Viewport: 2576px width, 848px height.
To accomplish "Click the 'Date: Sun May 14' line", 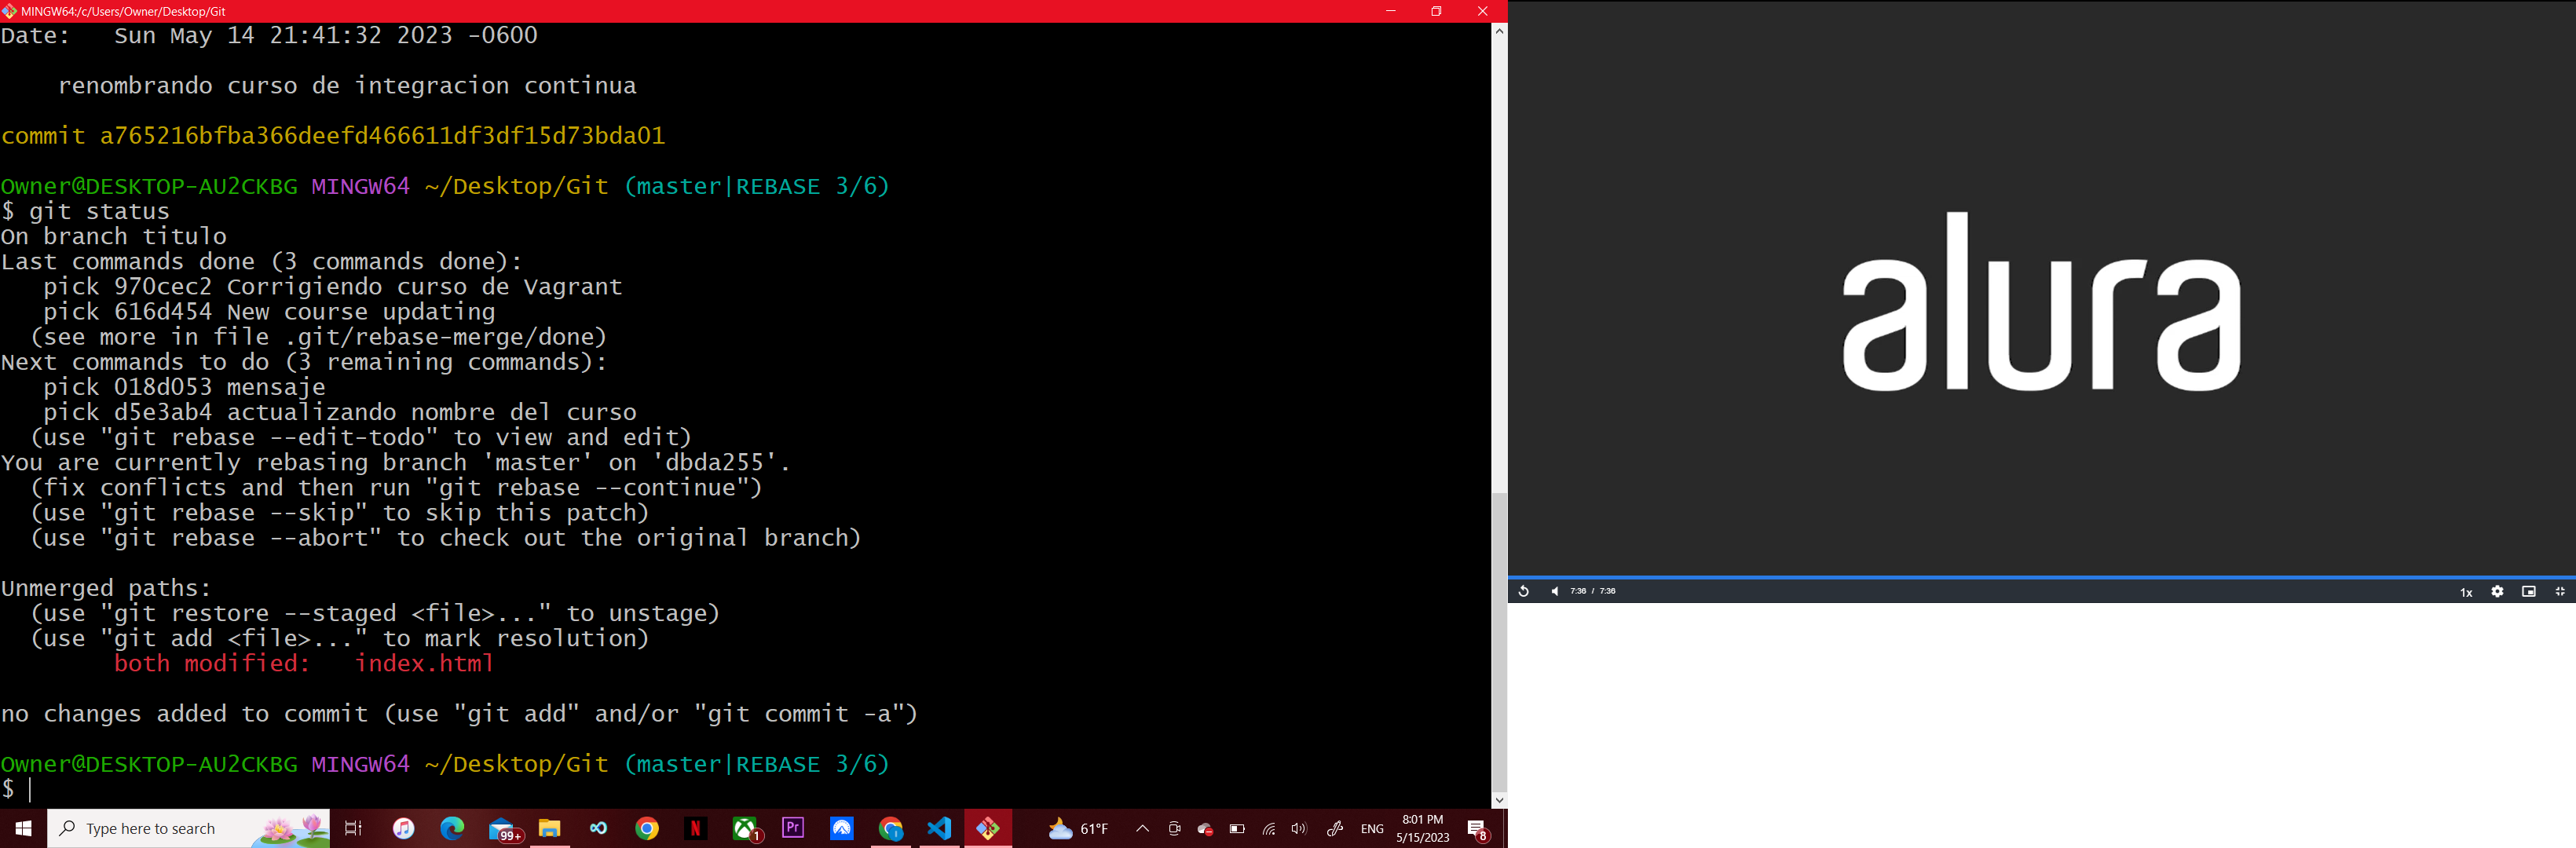I will click(x=269, y=35).
